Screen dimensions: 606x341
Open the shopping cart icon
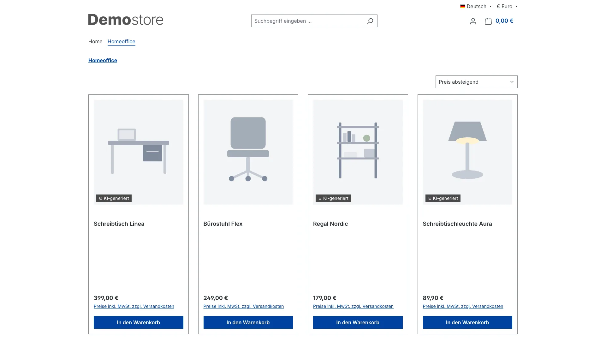tap(488, 21)
